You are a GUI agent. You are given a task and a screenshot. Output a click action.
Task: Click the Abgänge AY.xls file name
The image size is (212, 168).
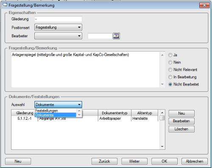(53, 118)
